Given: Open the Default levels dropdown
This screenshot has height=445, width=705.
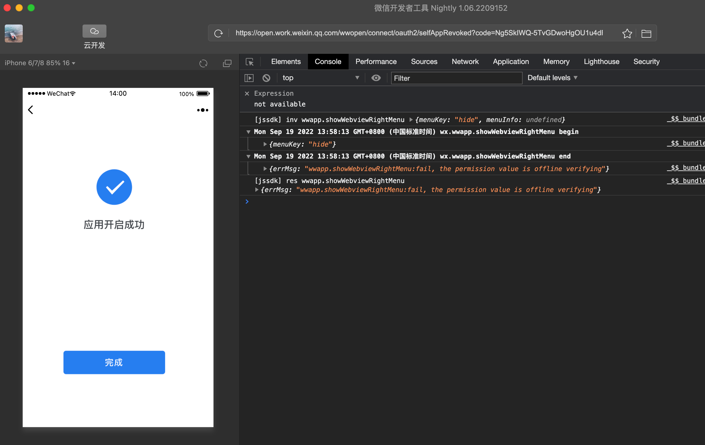Looking at the screenshot, I should 552,78.
